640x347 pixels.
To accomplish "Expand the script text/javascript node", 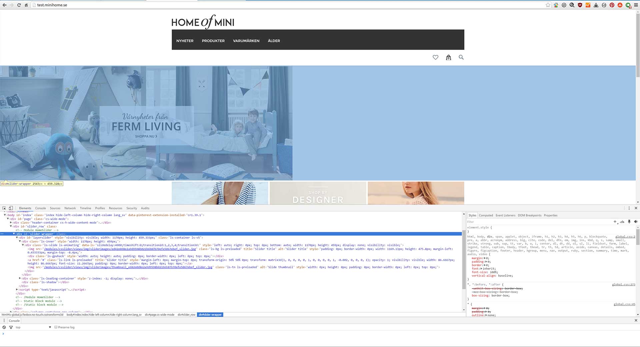I will click(x=17, y=290).
